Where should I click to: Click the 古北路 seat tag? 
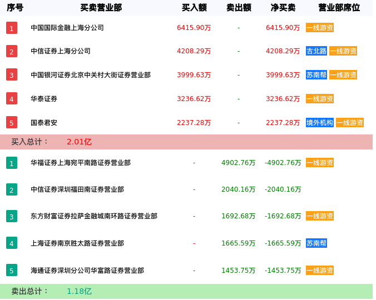point(316,51)
